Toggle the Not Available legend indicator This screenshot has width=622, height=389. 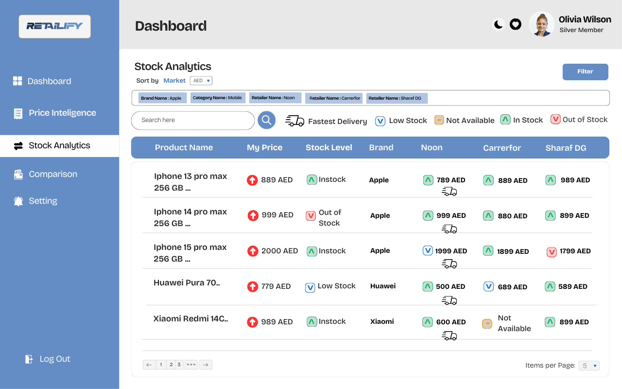click(439, 120)
